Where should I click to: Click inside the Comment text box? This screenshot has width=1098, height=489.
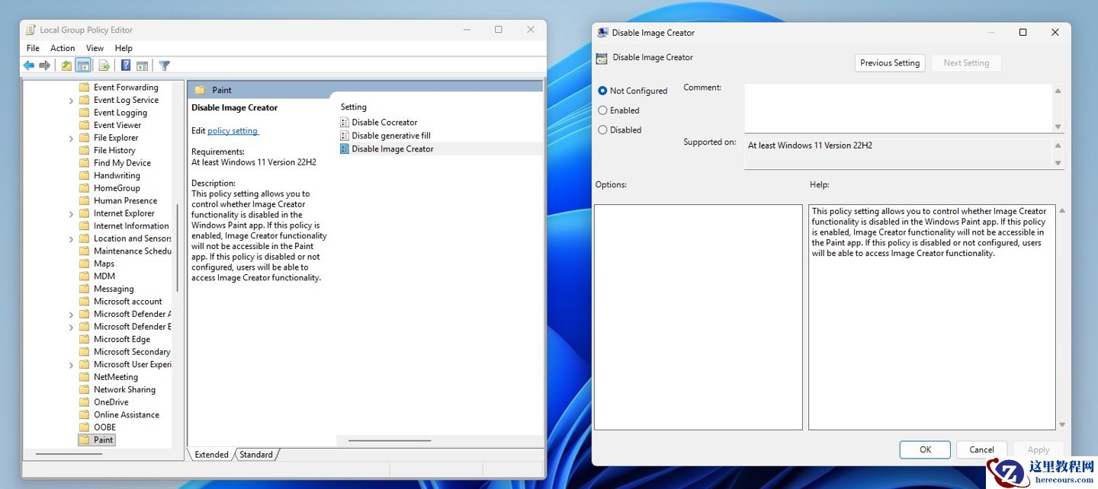tap(897, 107)
